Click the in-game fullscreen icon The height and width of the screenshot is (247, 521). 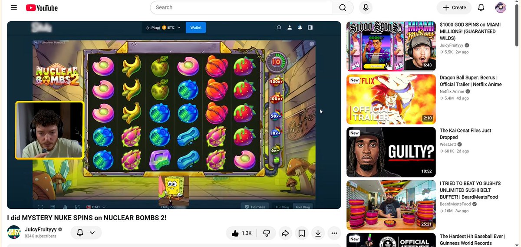[40, 207]
